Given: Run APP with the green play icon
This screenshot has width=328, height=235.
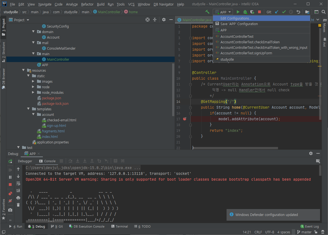Looking at the screenshot, I should 238,12.
